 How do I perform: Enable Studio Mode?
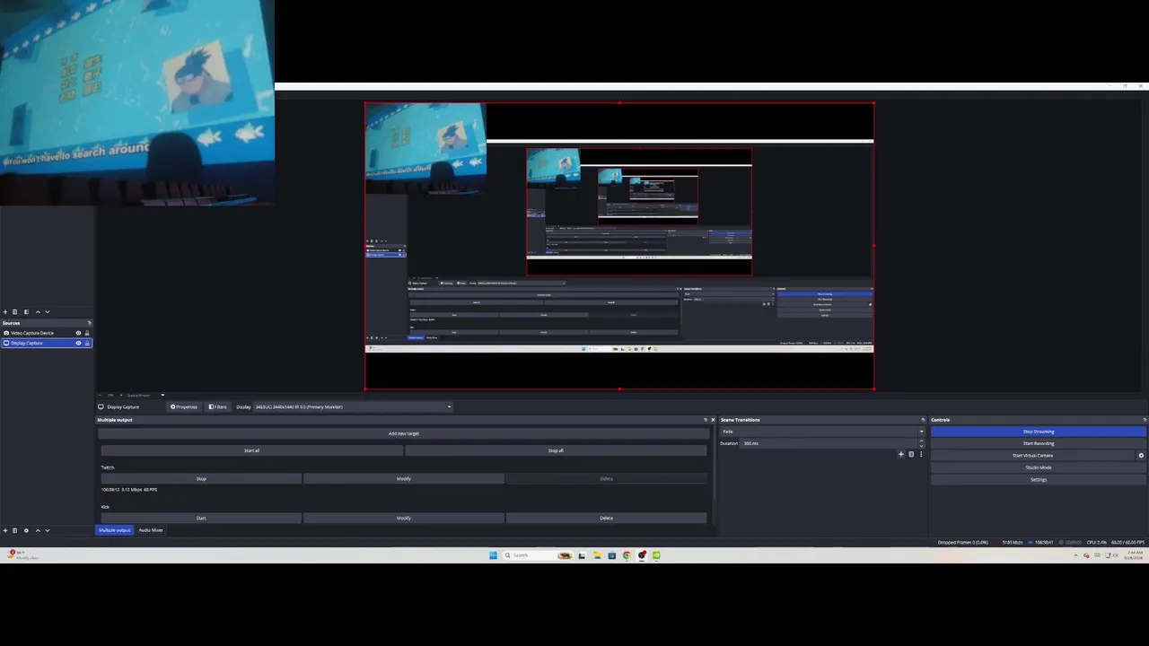pos(1039,467)
